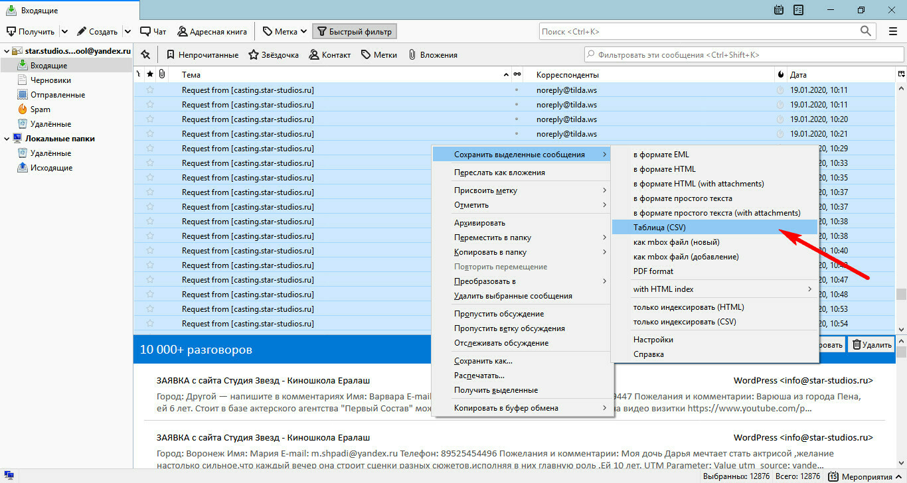Viewport: 907px width, 483px height.
Task: Toggle the Звёздочка quick filter
Action: [x=274, y=55]
